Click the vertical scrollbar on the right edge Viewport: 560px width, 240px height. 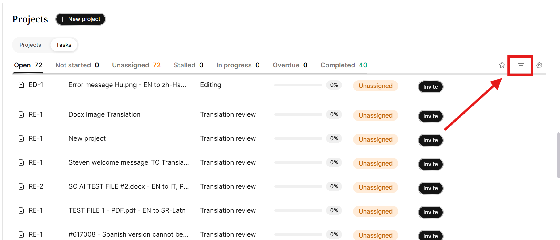tap(558, 155)
